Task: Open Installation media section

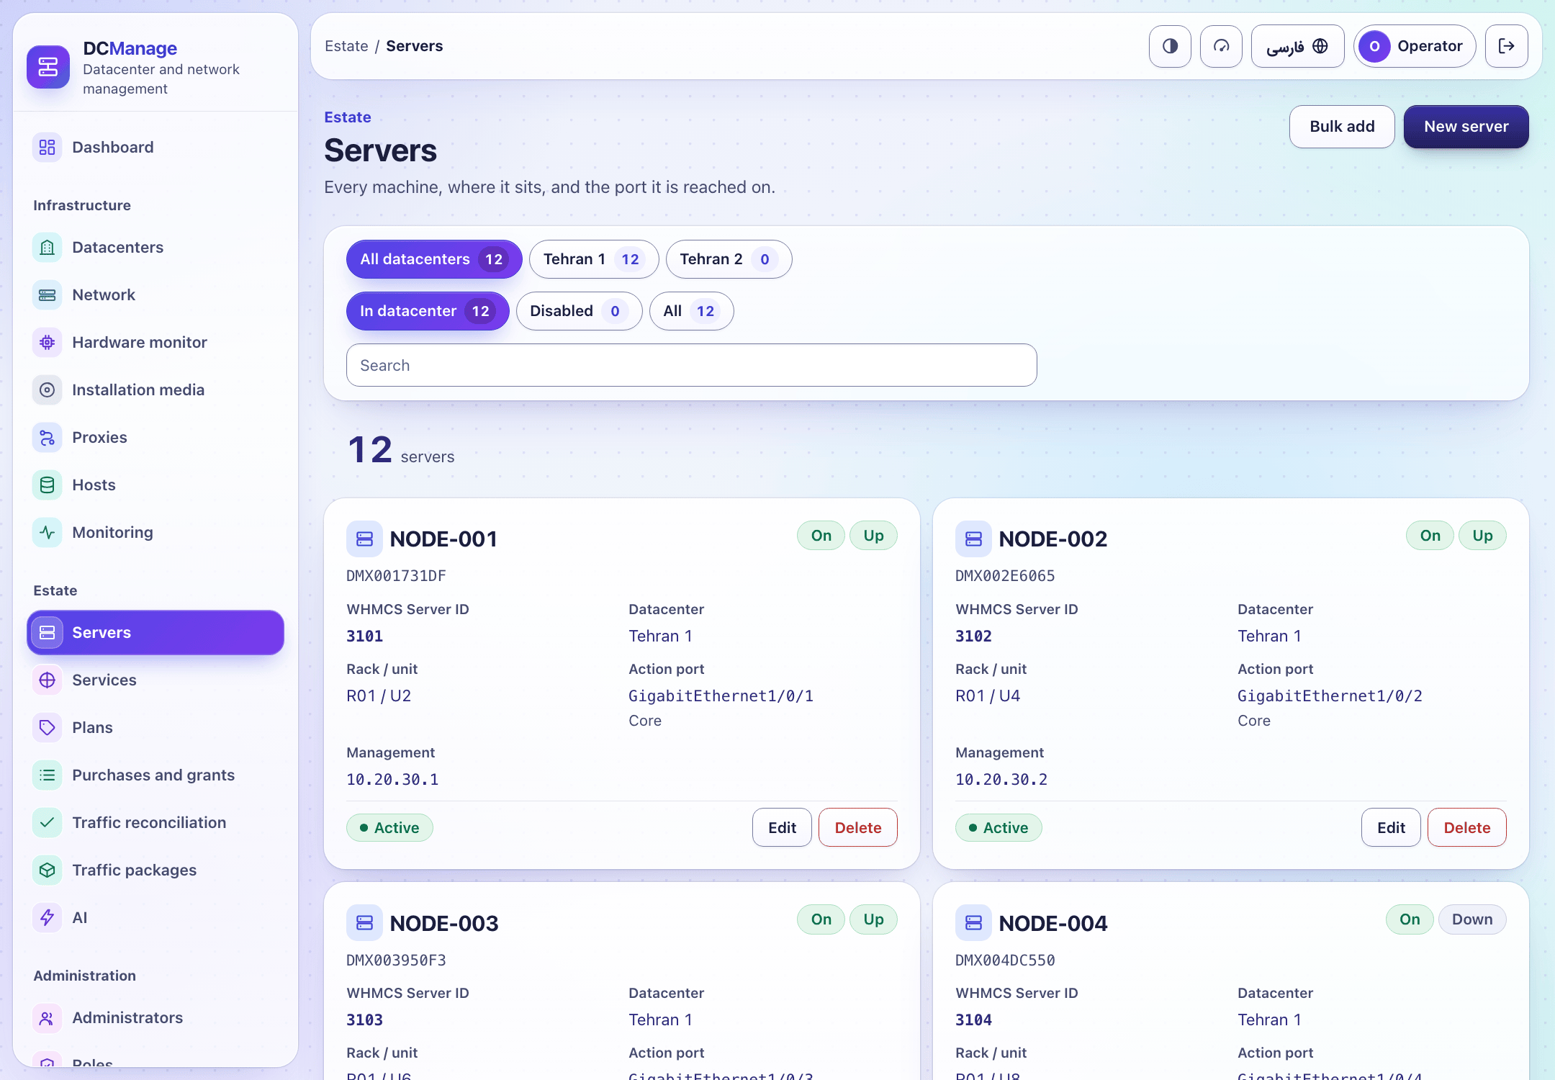Action: pyautogui.click(x=155, y=390)
